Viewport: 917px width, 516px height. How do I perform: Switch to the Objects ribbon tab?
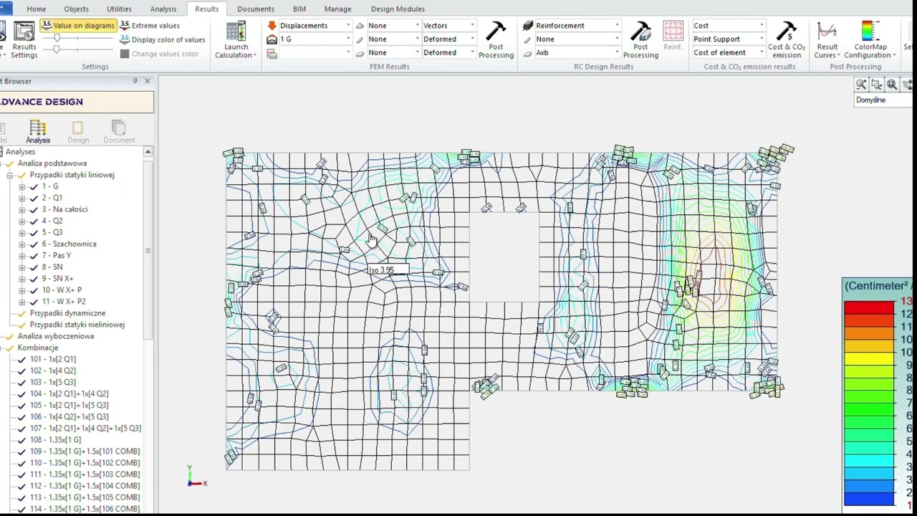coord(76,9)
